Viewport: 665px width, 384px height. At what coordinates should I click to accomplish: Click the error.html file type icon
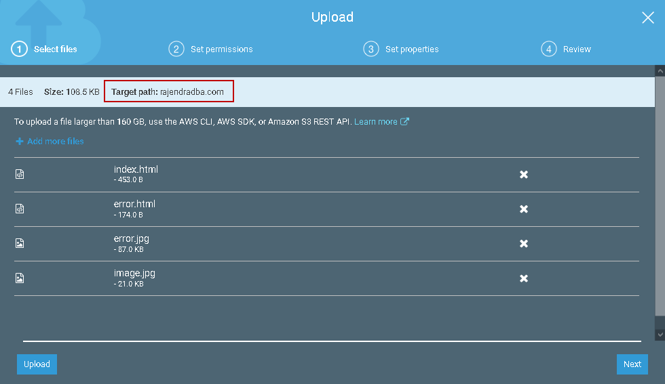(20, 209)
